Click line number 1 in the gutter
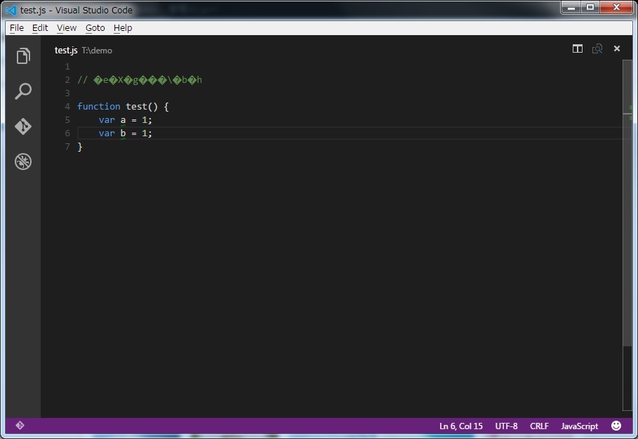 point(67,67)
